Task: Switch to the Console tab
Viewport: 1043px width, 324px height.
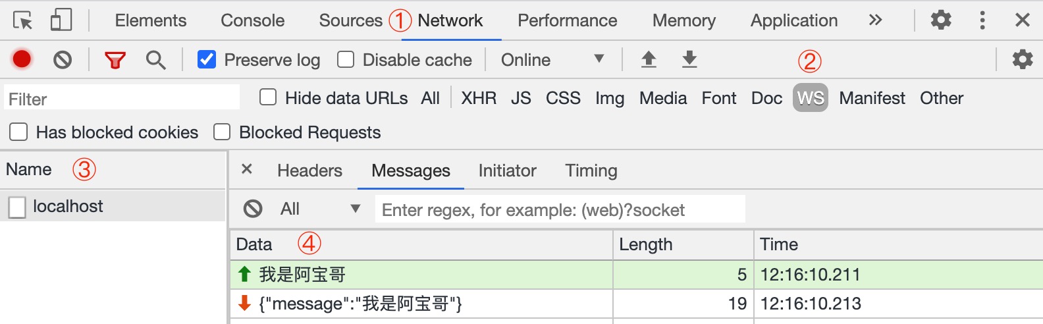Action: 252,20
